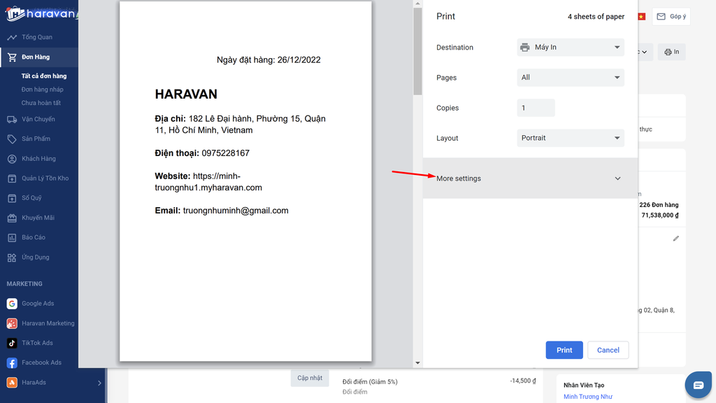Screen dimensions: 716x403
Task: Click the HaraAds icon
Action: coord(12,383)
